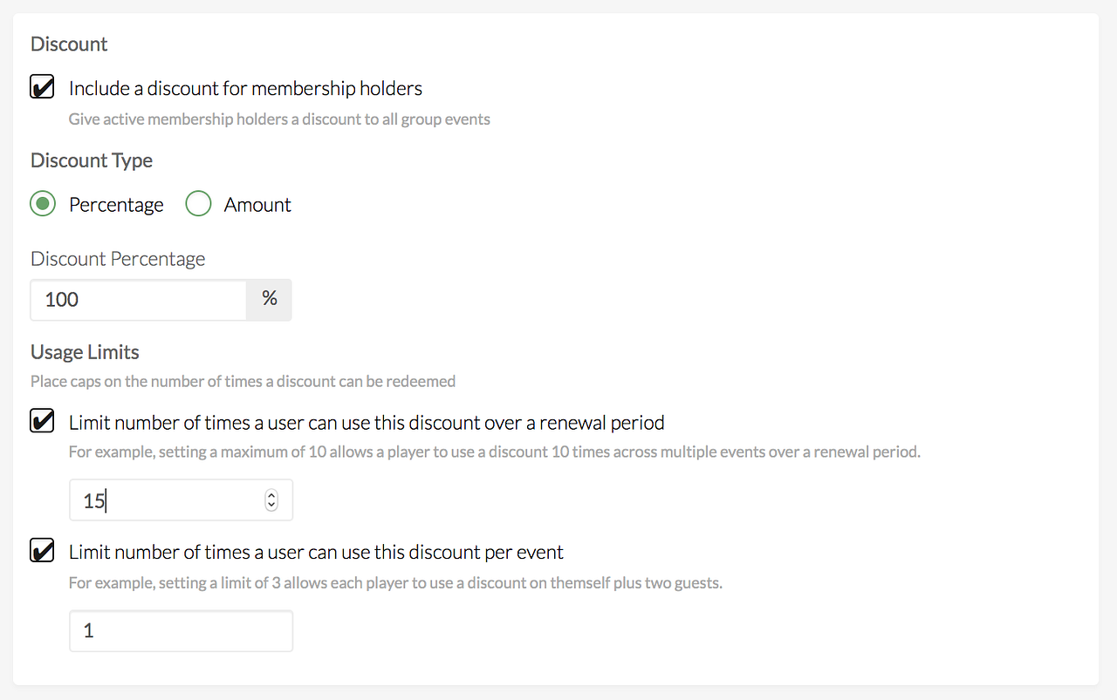
Task: Click the per event limit field showing 1
Action: pos(181,630)
